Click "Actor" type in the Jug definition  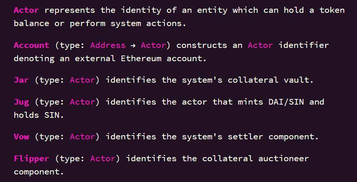[82, 102]
